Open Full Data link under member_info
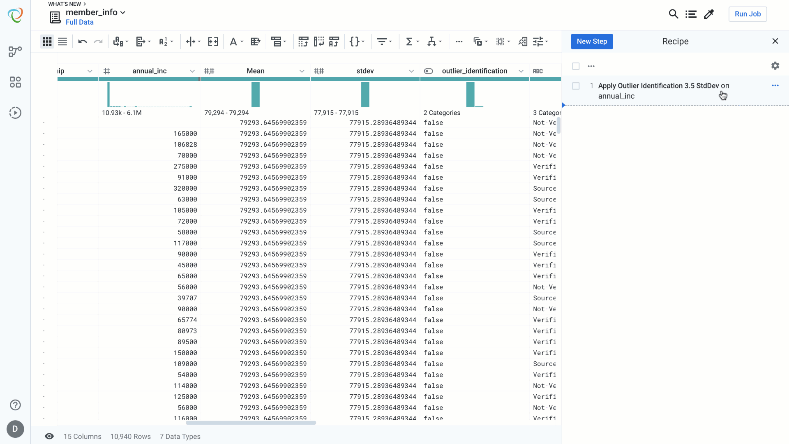Viewport: 789px width, 444px height. tap(79, 22)
